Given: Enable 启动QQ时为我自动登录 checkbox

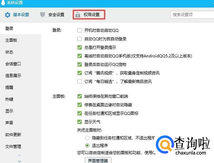Looking at the screenshot, I should tap(79, 39).
